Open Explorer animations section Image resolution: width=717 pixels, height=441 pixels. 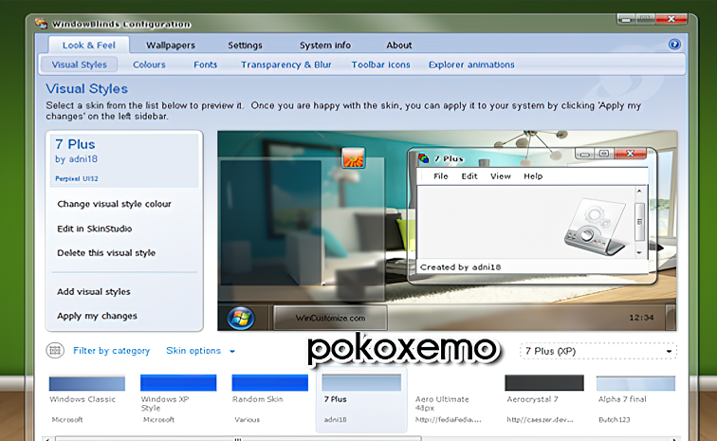pyautogui.click(x=471, y=64)
